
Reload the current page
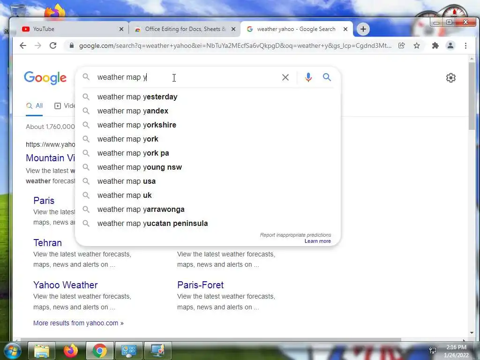[53, 45]
